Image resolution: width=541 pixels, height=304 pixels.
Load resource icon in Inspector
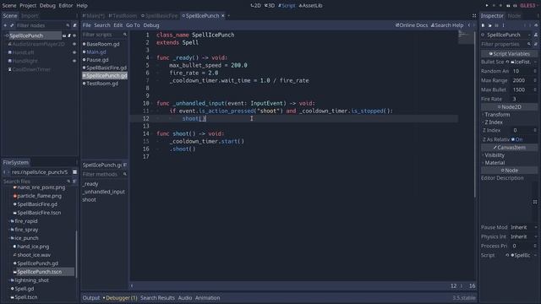(x=490, y=25)
